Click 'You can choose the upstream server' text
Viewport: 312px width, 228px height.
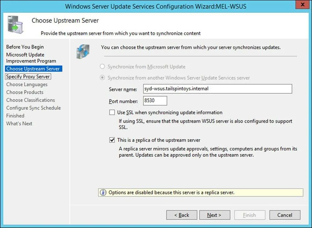pyautogui.click(x=191, y=47)
